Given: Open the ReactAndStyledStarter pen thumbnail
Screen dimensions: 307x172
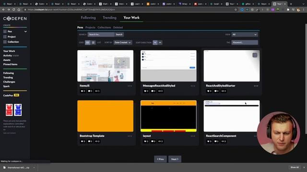Looking at the screenshot, I should pos(232,66).
